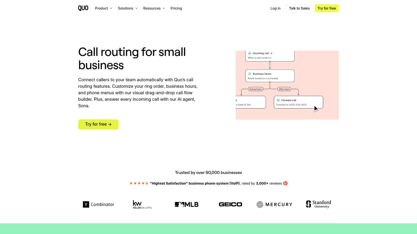Click the Try for free arrow button in hero
Viewport: 417px width, 234px height.
[x=98, y=124]
